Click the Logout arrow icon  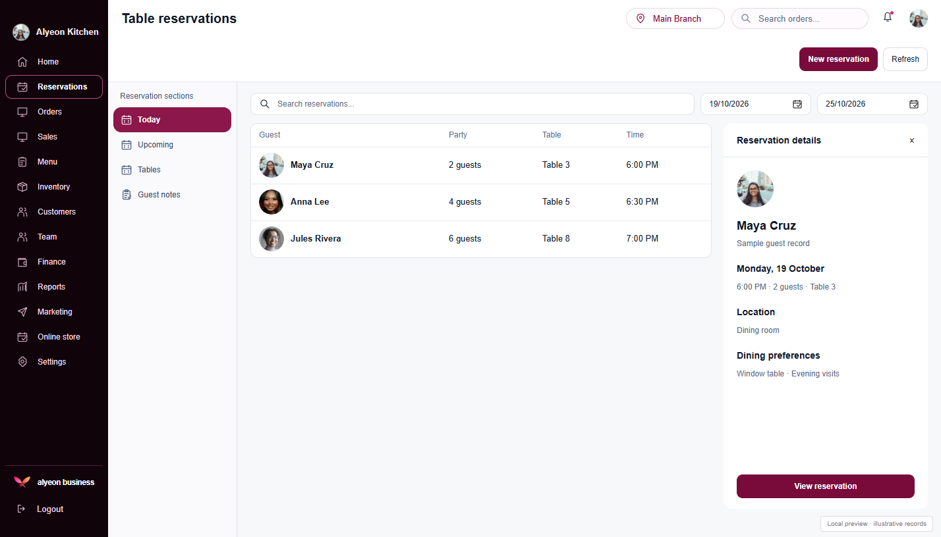21,509
